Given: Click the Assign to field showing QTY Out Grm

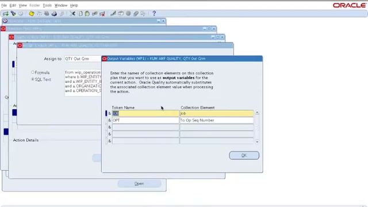Looking at the screenshot, I should pyautogui.click(x=83, y=59).
